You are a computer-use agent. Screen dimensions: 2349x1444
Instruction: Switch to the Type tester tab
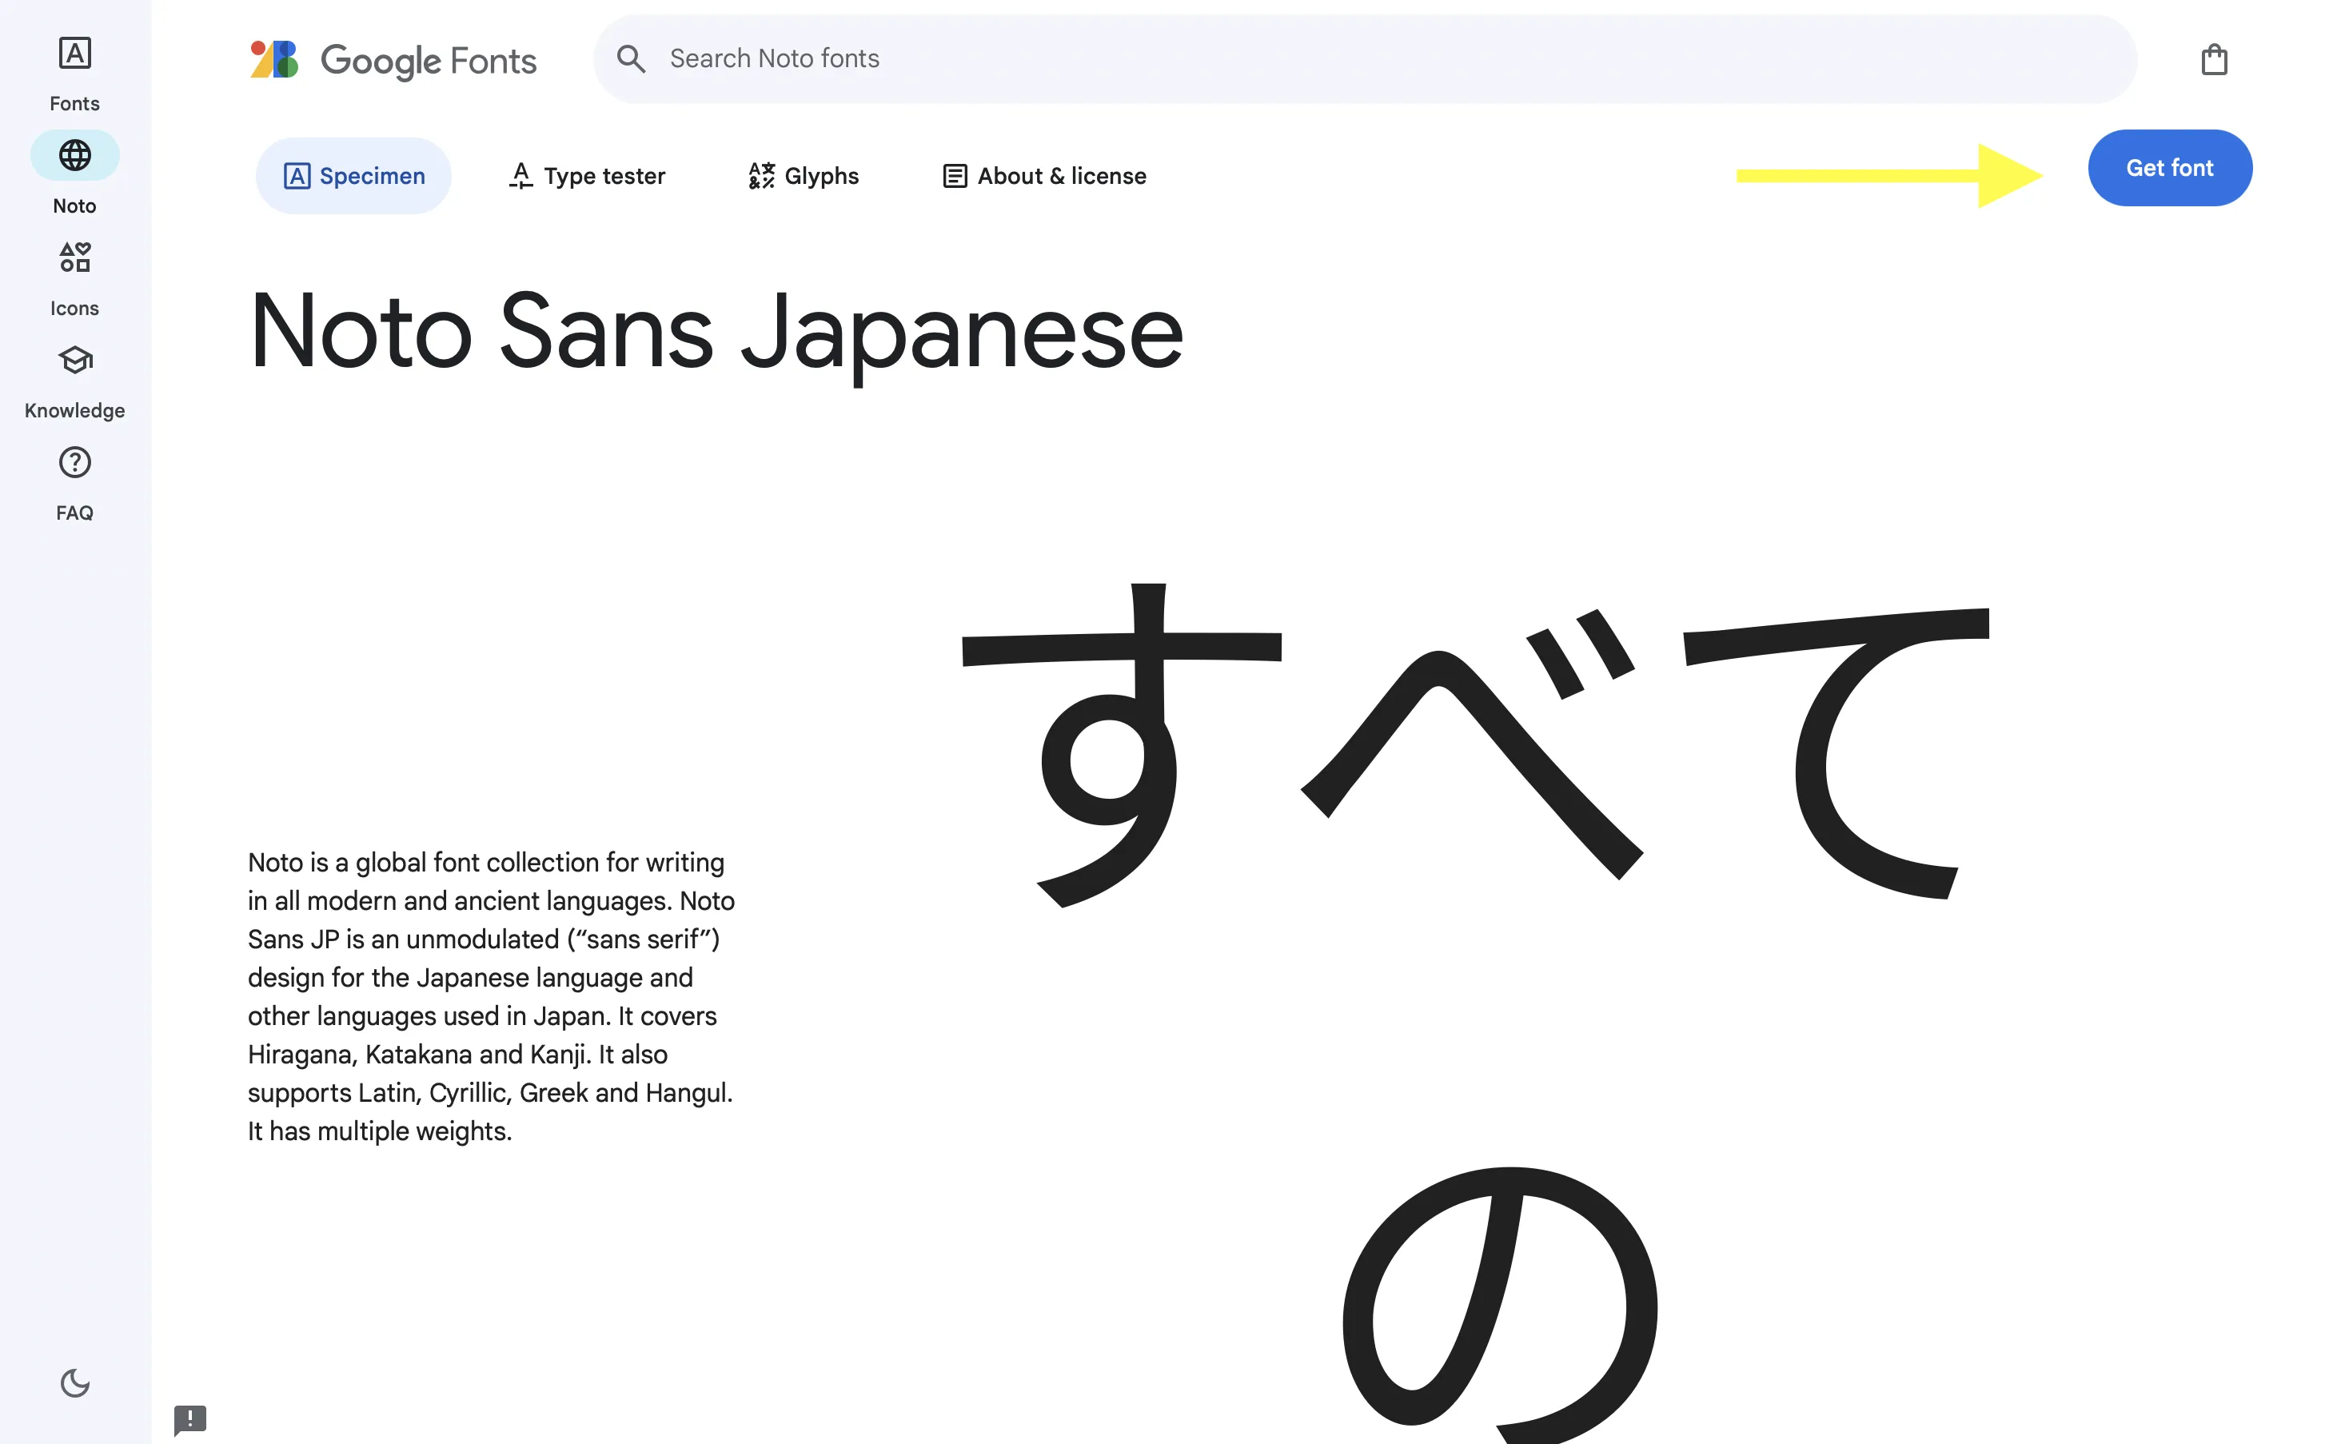coord(586,176)
